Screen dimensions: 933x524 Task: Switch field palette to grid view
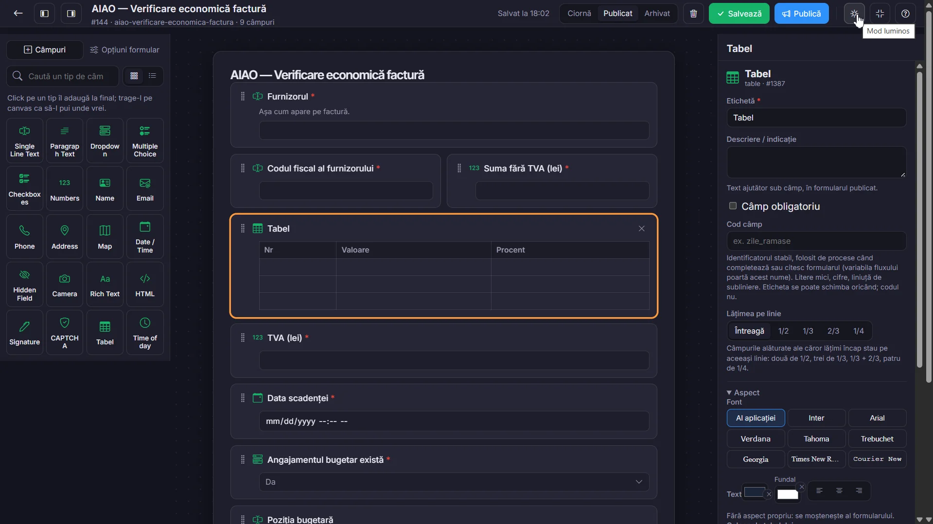134,76
